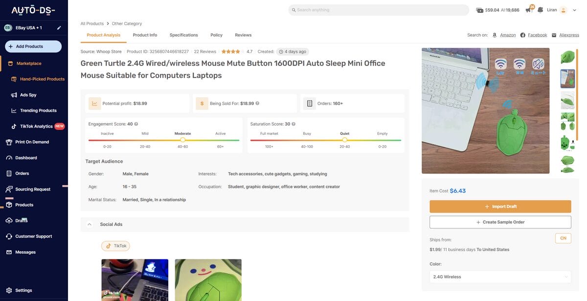587x301 pixels.
Task: Click the TikTok Analytics icon in sidebar
Action: (x=14, y=126)
